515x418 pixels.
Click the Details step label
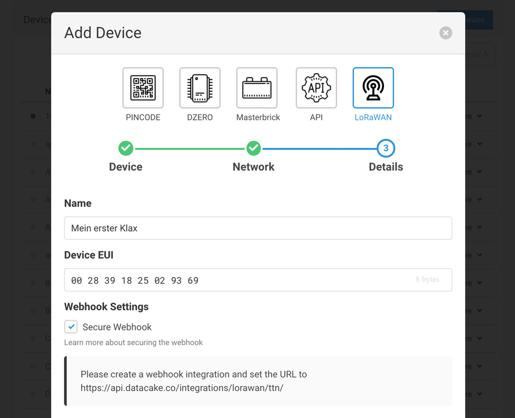tap(386, 167)
